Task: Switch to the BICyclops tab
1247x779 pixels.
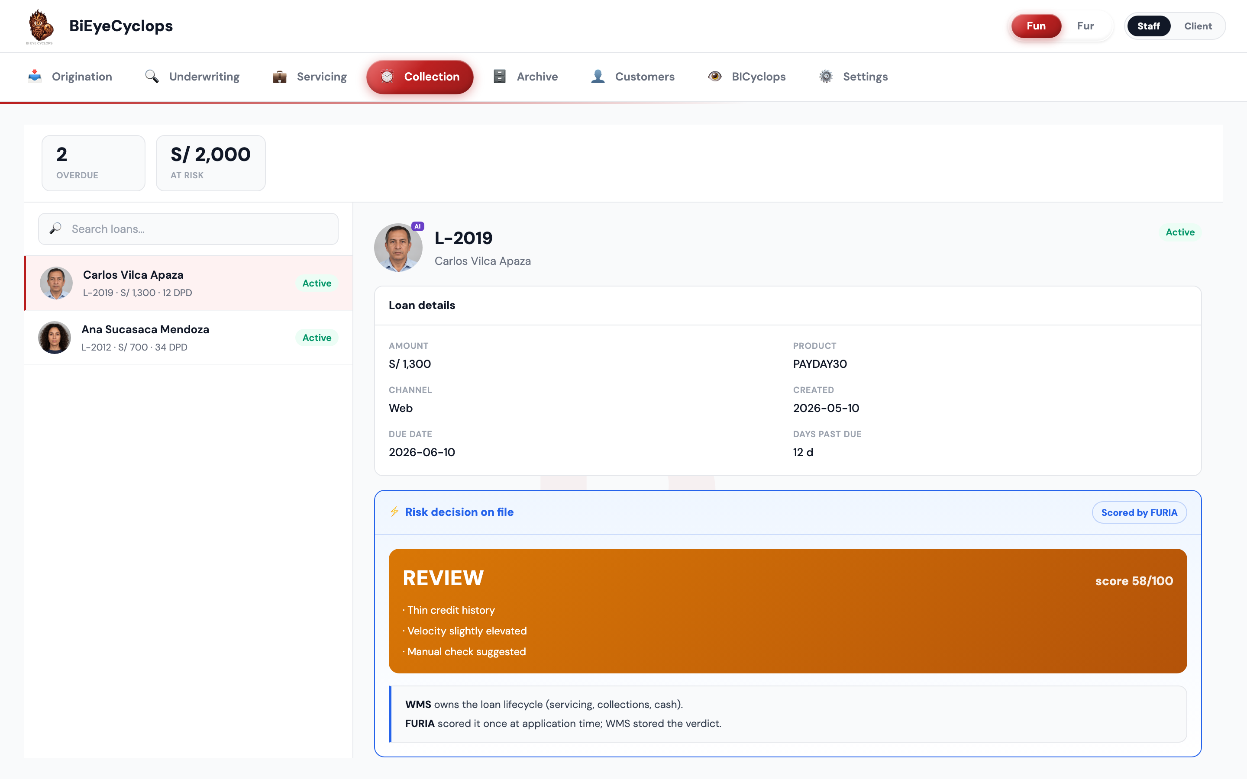Action: tap(747, 76)
